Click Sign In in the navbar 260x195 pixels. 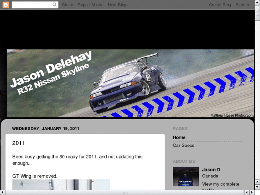point(242,5)
